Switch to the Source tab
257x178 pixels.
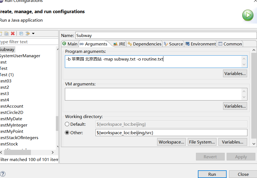(x=173, y=44)
